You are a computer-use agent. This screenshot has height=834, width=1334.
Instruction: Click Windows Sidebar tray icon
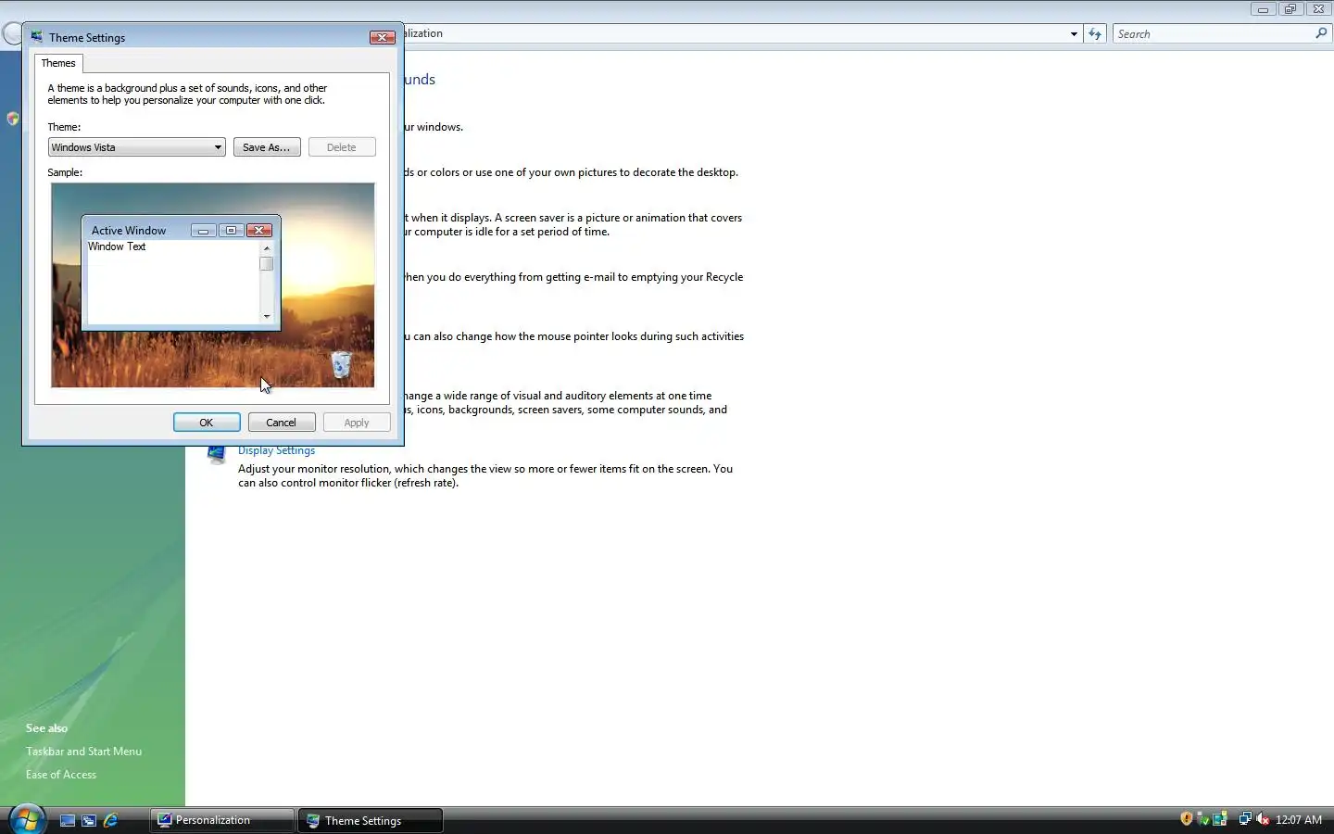pos(1220,819)
